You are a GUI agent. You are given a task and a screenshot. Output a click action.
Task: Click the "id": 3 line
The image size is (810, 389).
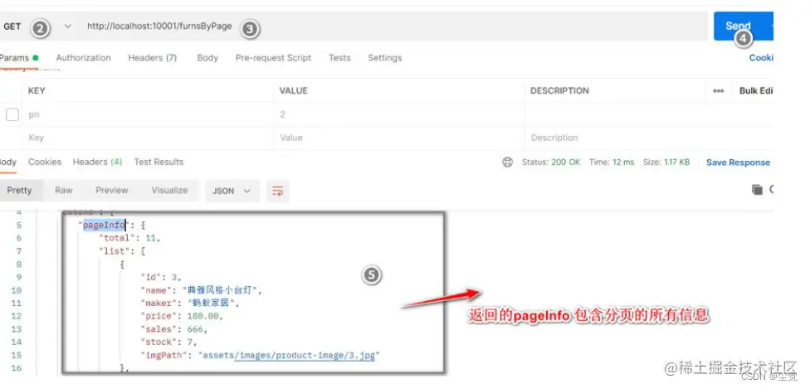click(x=161, y=277)
